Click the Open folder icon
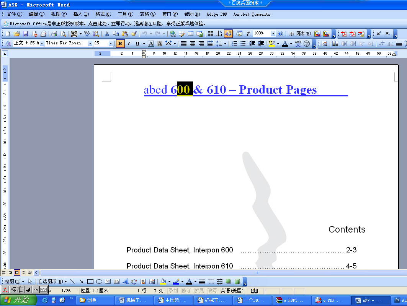The height and width of the screenshot is (306, 407). pyautogui.click(x=16, y=34)
